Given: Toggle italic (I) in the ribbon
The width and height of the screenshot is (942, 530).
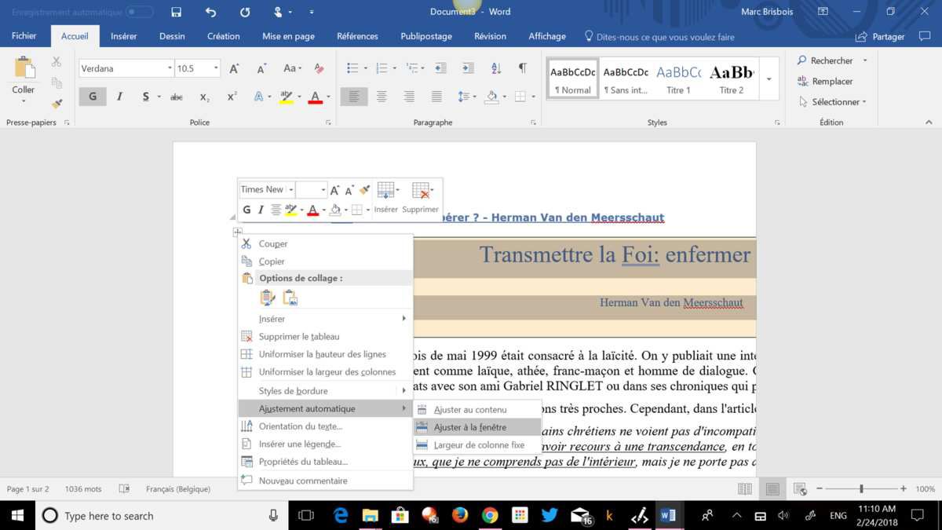Looking at the screenshot, I should [119, 97].
